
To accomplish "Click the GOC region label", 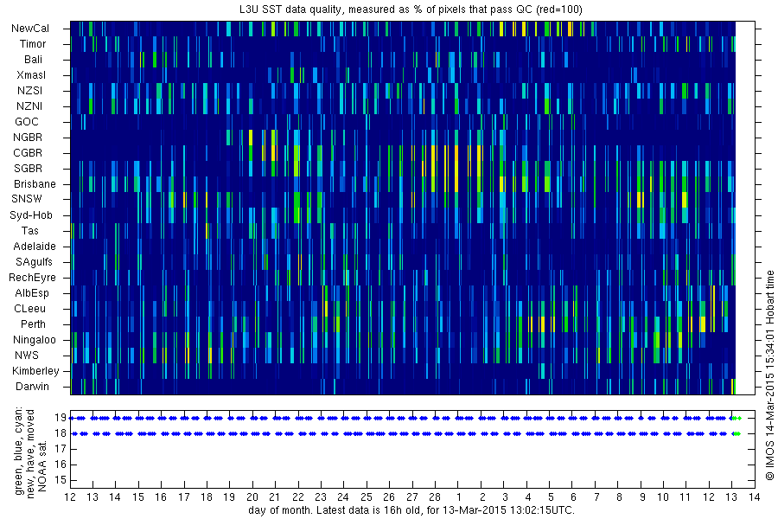I will (27, 122).
